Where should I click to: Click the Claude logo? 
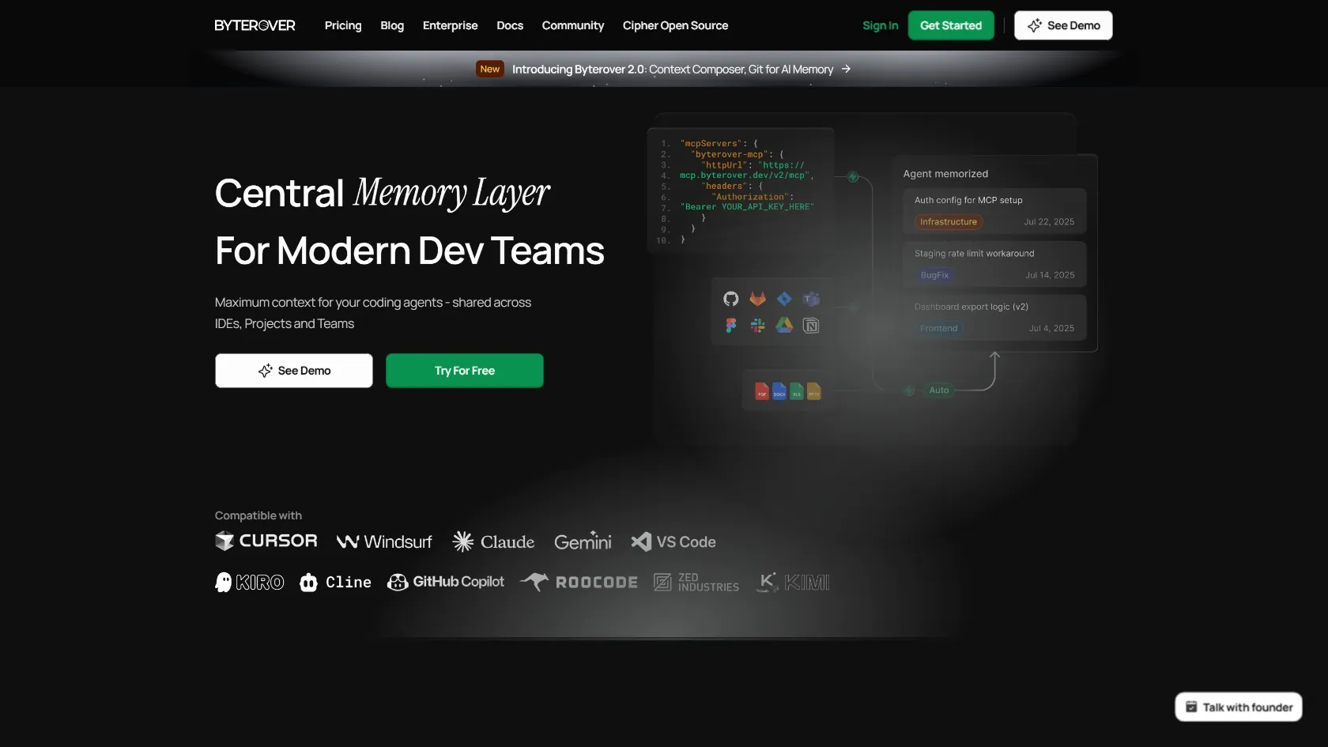coord(493,541)
